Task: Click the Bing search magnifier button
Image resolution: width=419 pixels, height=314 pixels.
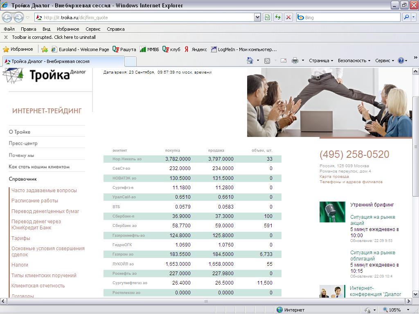Action: tap(406, 17)
